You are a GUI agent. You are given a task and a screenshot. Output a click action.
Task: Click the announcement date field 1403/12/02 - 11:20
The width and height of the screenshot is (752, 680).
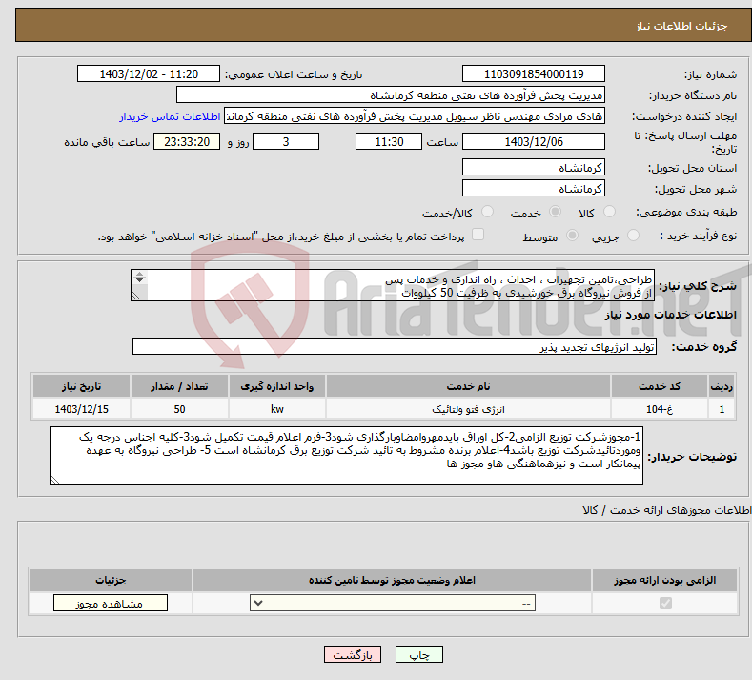[149, 73]
